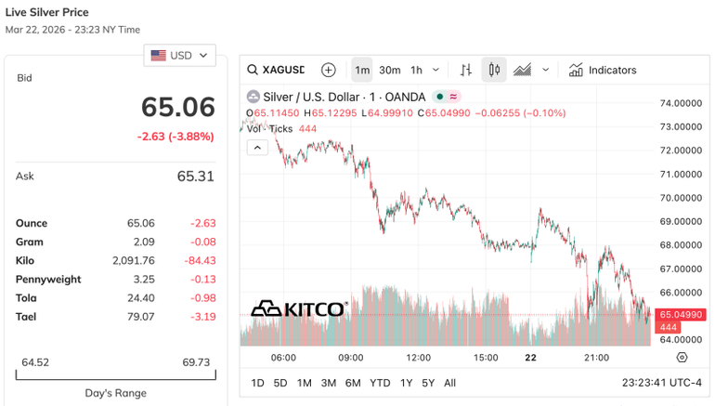715x406 pixels.
Task: Toggle the 30m interval button
Action: [x=390, y=70]
